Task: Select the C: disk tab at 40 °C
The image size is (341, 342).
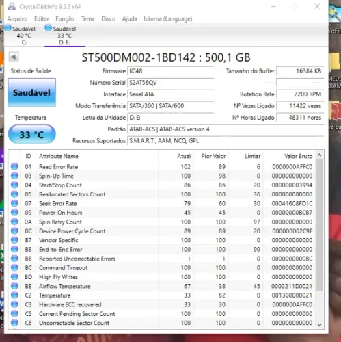Action: click(24, 36)
